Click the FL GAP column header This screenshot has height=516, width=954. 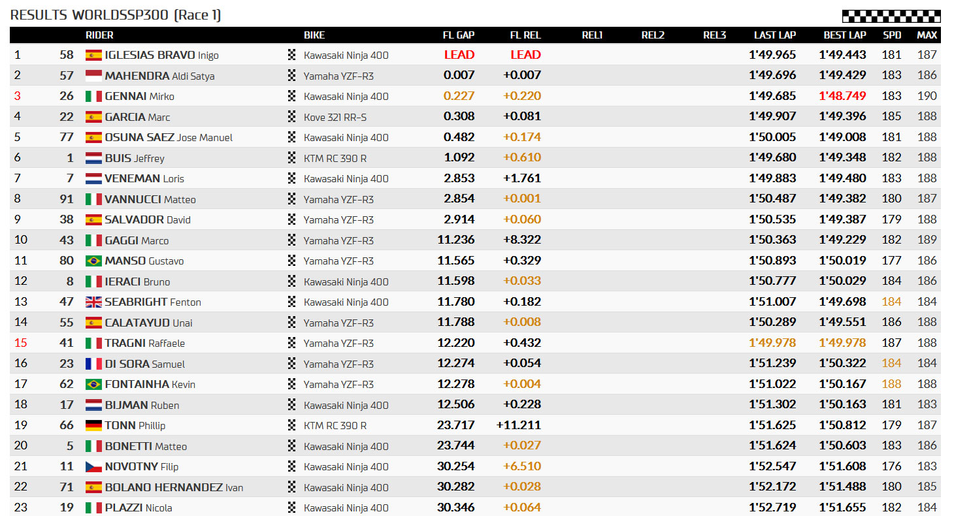459,35
